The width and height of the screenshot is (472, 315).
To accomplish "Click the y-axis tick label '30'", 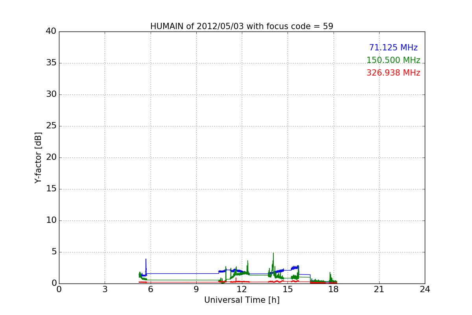I will pos(51,94).
